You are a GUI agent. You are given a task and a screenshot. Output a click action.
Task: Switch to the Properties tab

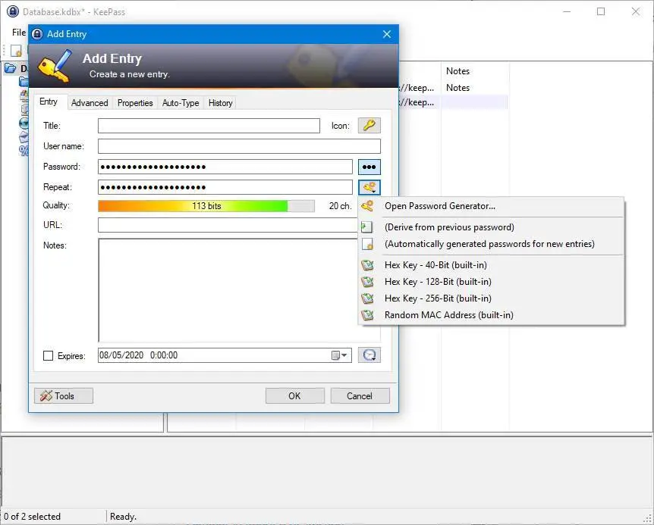coord(135,103)
